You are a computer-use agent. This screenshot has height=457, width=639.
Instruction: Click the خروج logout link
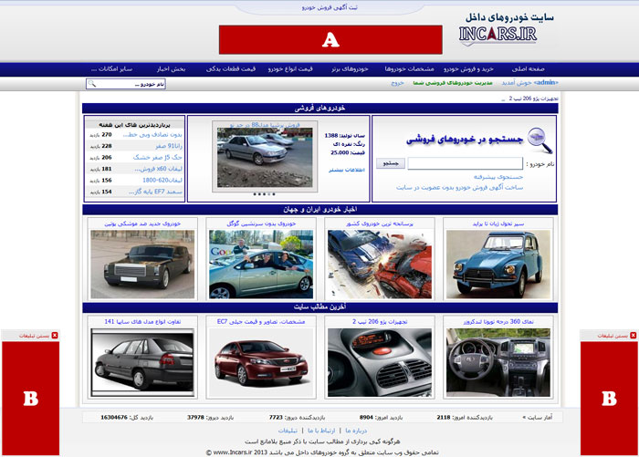397,83
